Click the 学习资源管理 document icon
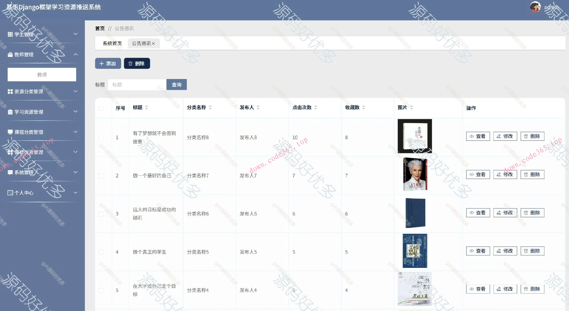This screenshot has height=311, width=569. [x=10, y=112]
